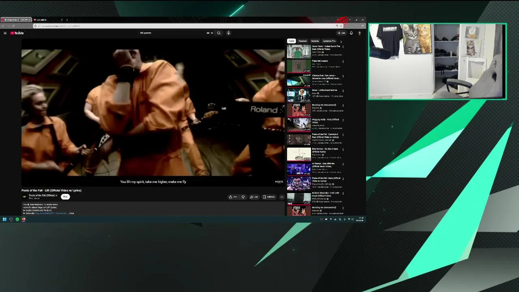
Task: Dislike the video with thumbs-down
Action: pos(243,197)
